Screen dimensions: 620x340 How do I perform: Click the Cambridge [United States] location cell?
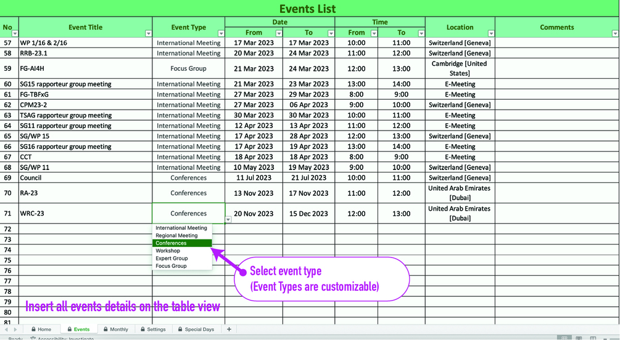click(x=460, y=68)
